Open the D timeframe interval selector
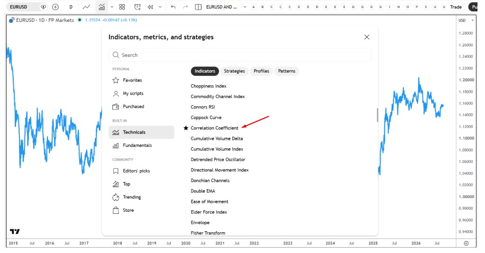Viewport: 485px width, 253px height. point(71,7)
